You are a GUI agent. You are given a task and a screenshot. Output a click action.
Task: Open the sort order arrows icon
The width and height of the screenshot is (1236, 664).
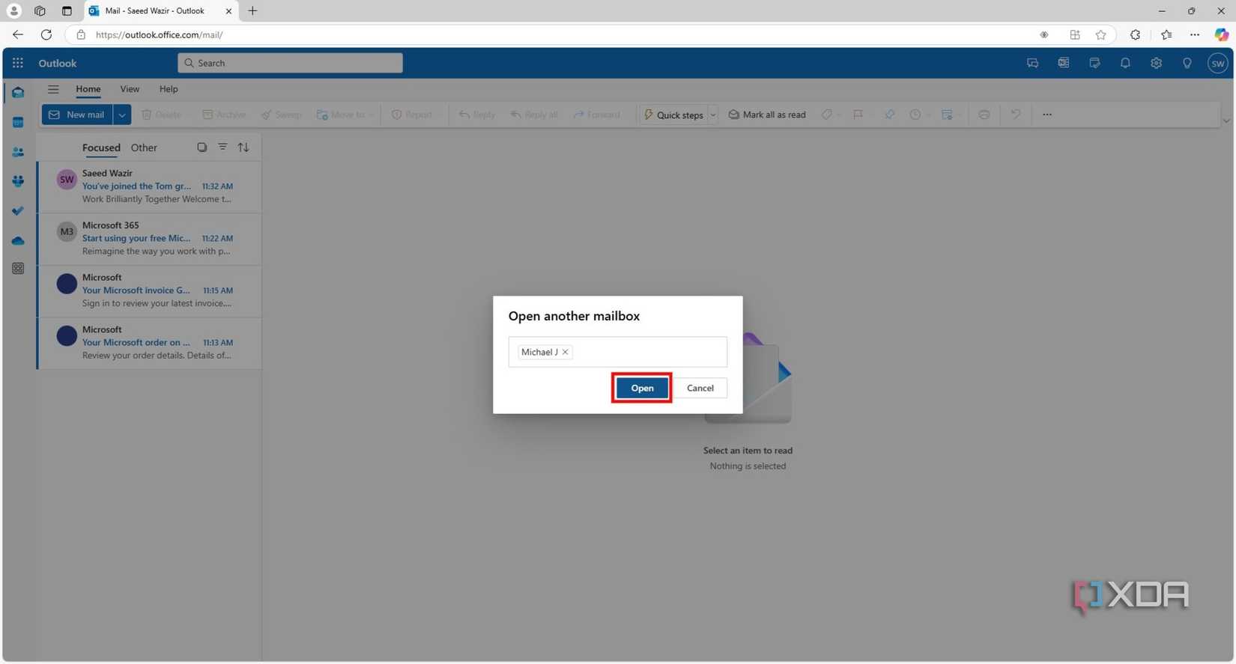pos(243,147)
